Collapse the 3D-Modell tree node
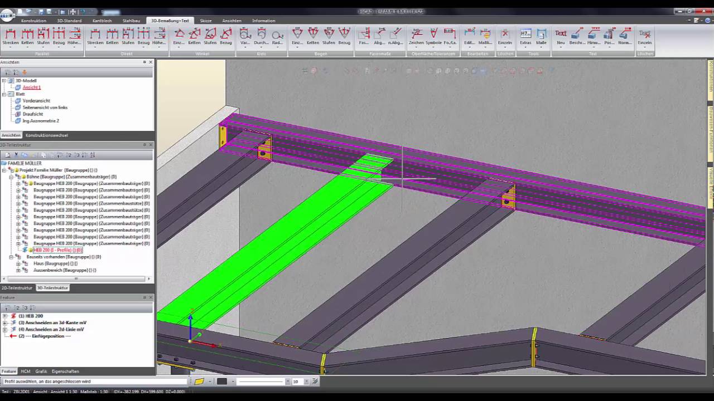Screen dimensions: 714x401 [x=4, y=81]
